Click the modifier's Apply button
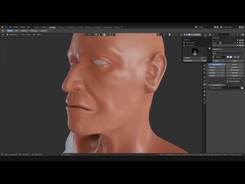Screen dimensions: 245x184 point(216,61)
